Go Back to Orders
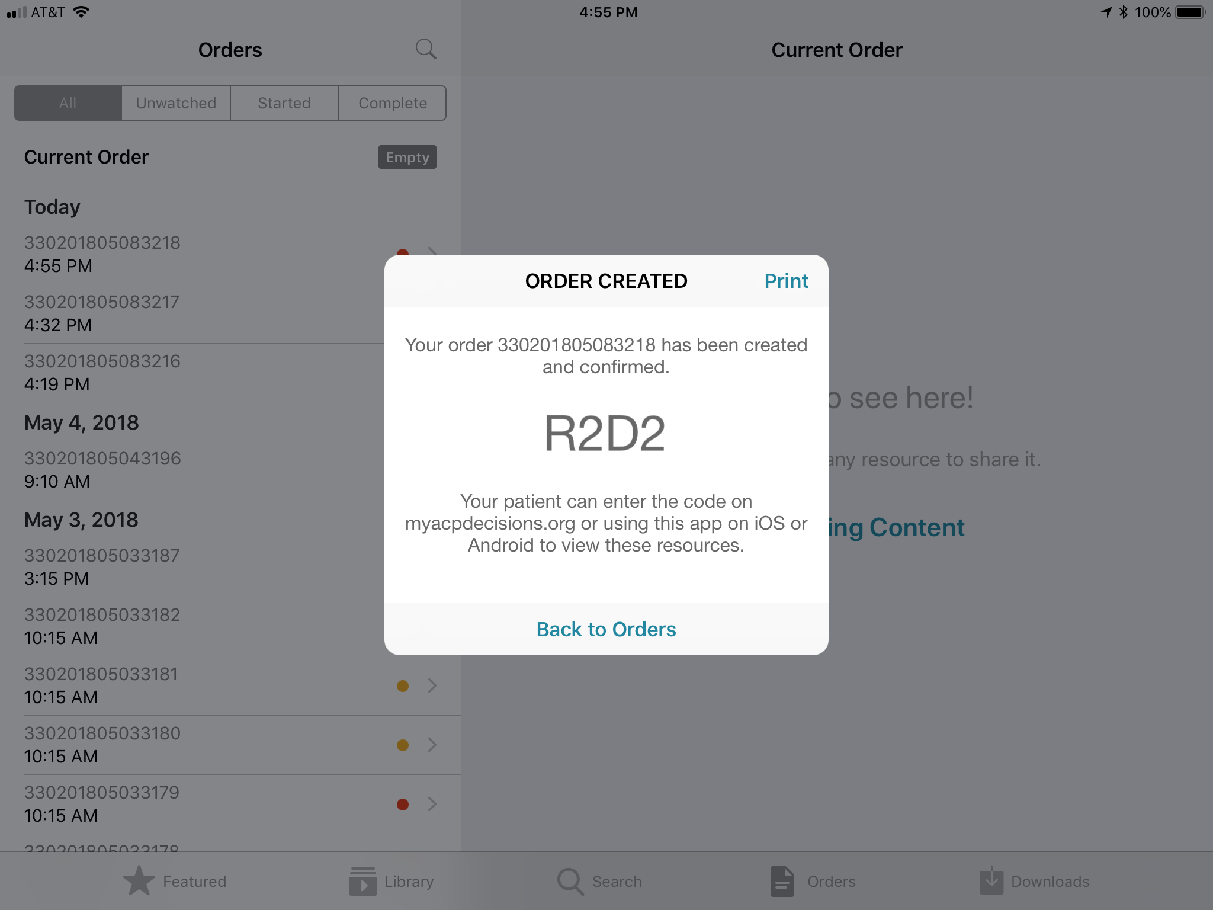 pos(606,629)
